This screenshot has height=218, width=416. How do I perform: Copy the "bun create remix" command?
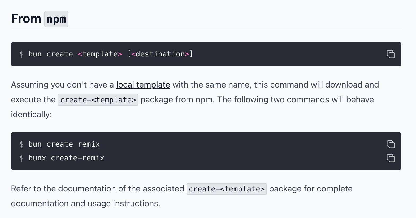coord(391,144)
